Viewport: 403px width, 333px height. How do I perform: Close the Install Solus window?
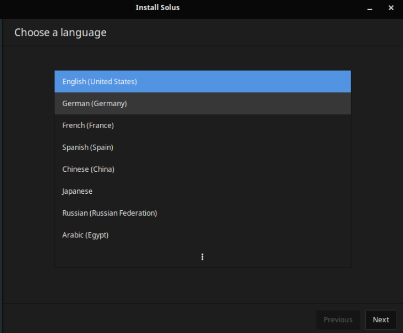(391, 8)
